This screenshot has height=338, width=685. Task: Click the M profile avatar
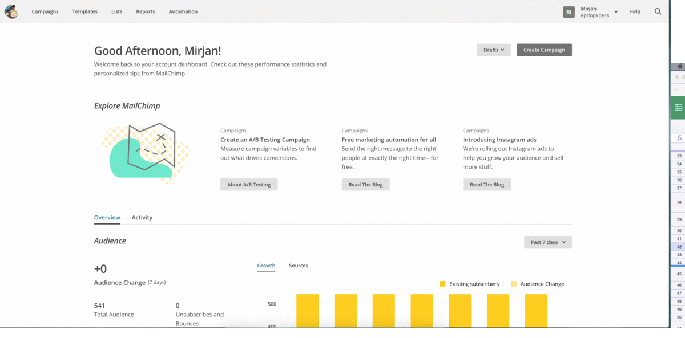tap(569, 12)
